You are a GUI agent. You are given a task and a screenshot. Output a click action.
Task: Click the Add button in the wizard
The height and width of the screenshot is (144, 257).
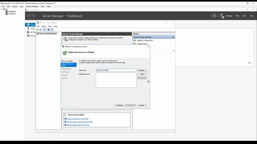(x=142, y=74)
